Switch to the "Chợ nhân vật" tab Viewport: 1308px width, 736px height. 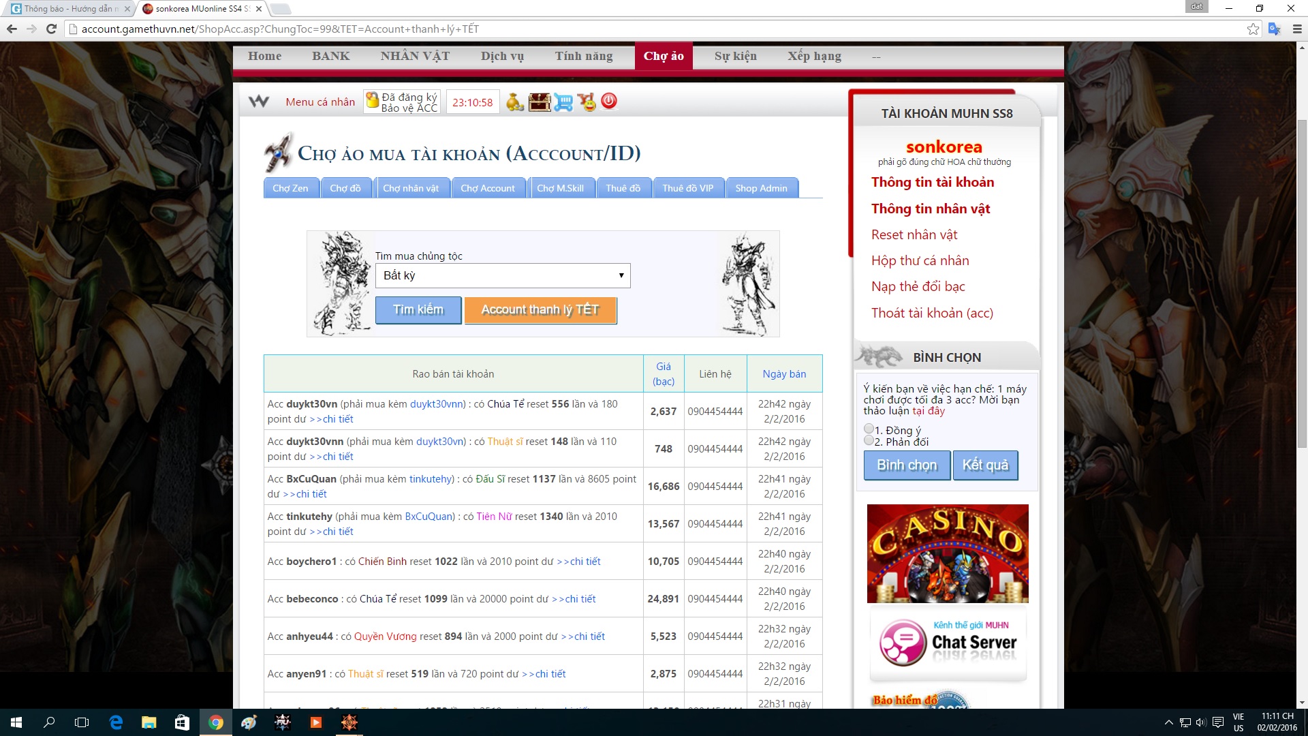(411, 188)
